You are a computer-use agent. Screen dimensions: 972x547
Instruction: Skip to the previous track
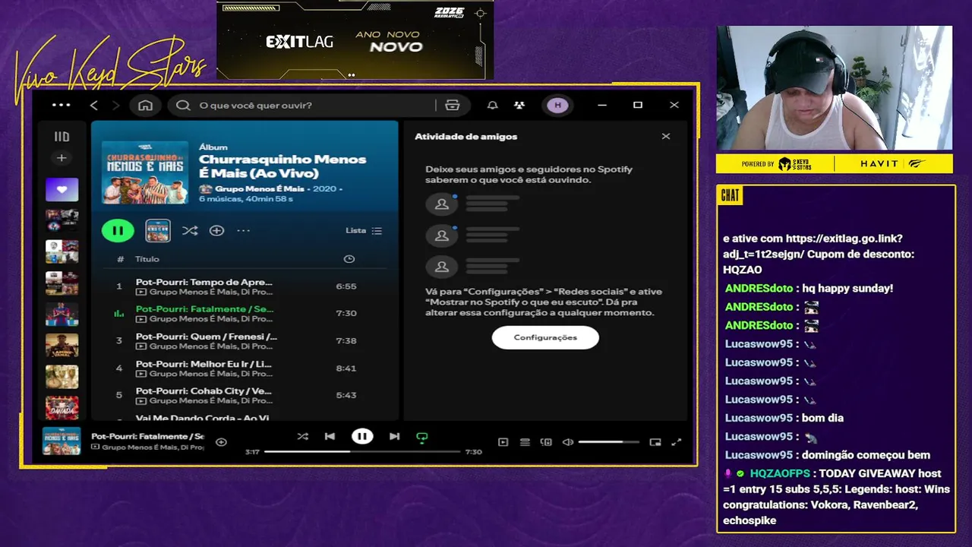(330, 436)
